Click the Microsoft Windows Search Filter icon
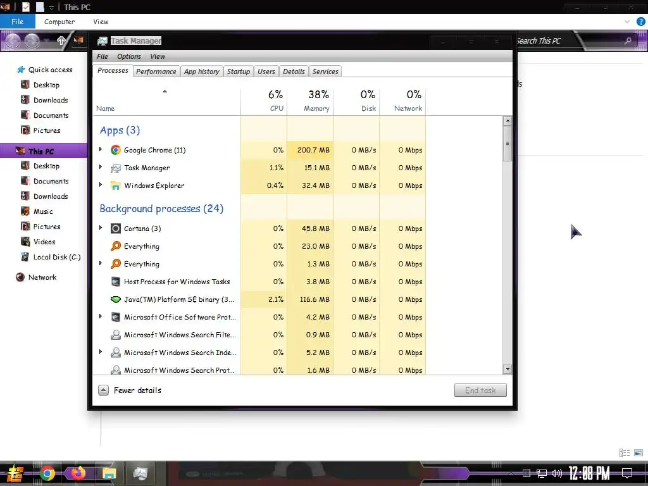This screenshot has width=648, height=486. [x=116, y=335]
